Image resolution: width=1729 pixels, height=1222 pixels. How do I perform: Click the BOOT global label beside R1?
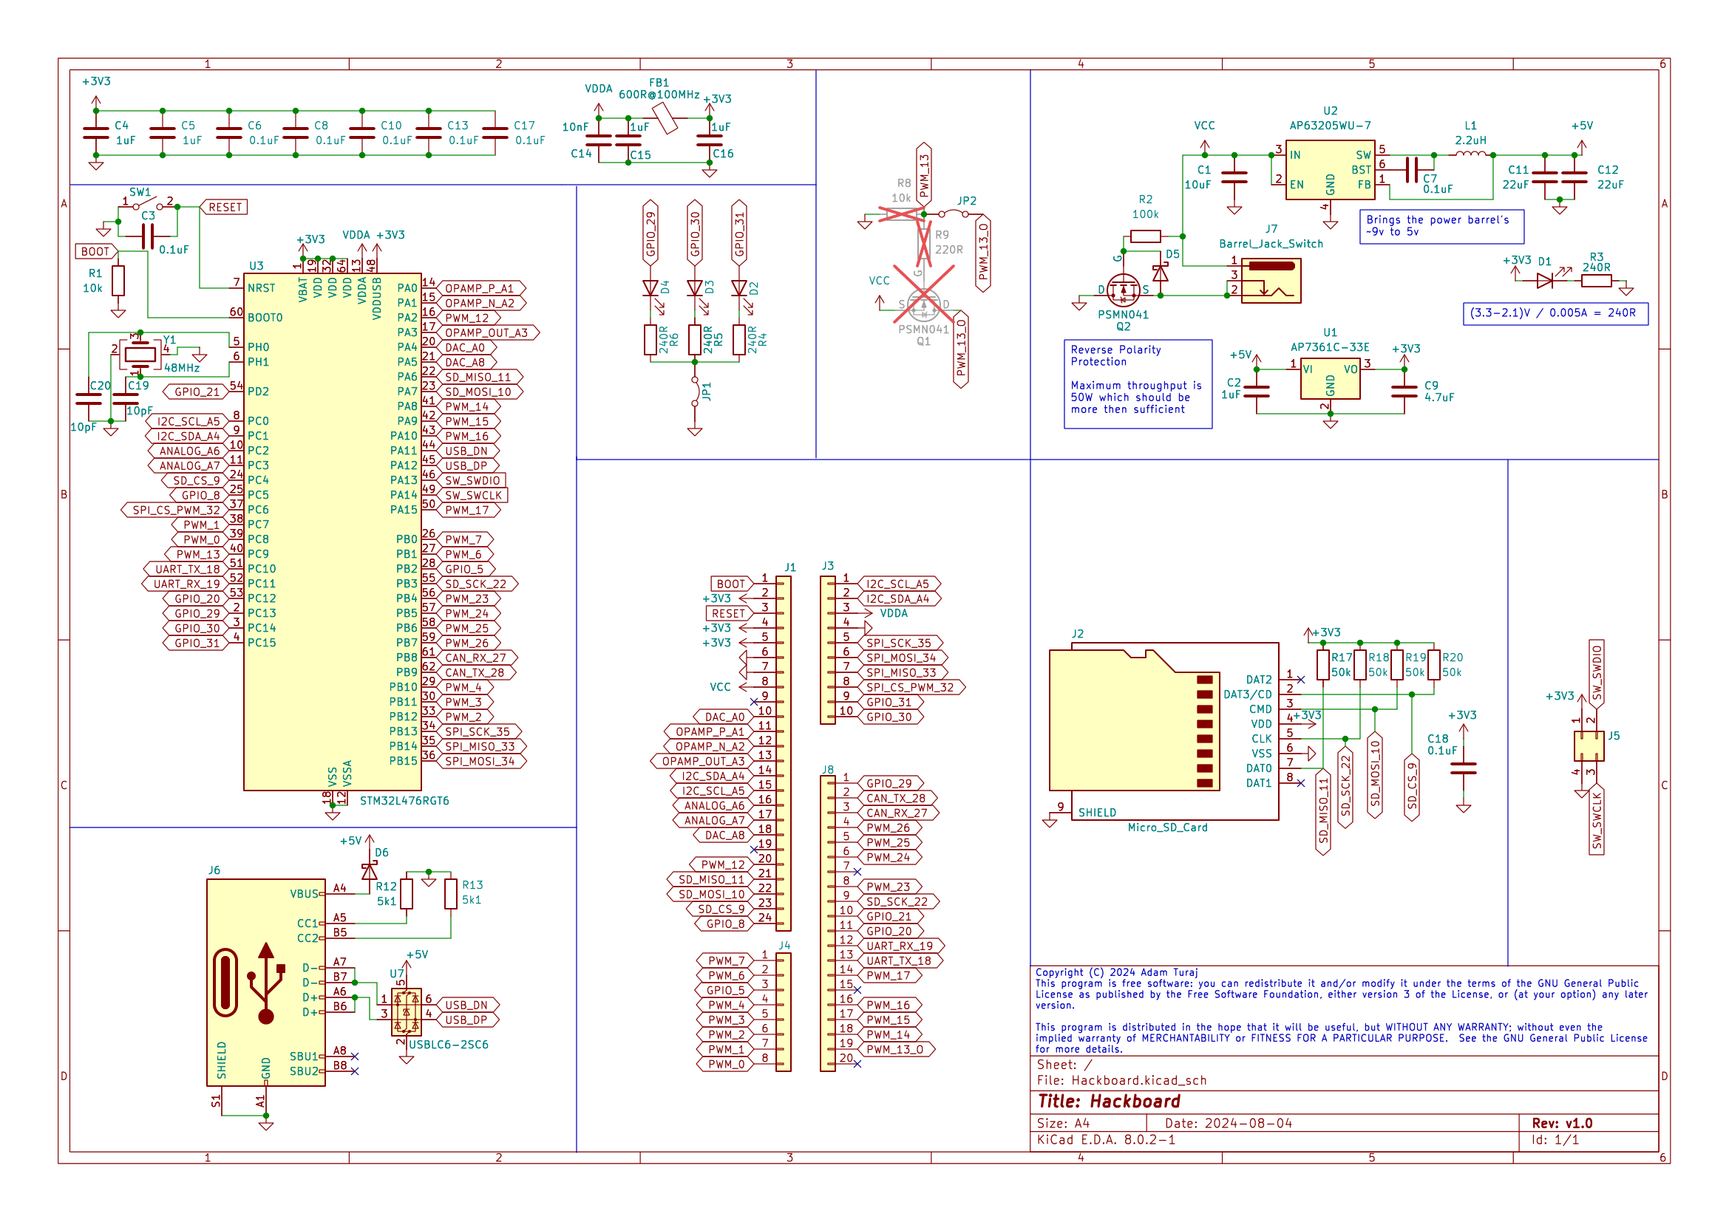[95, 251]
